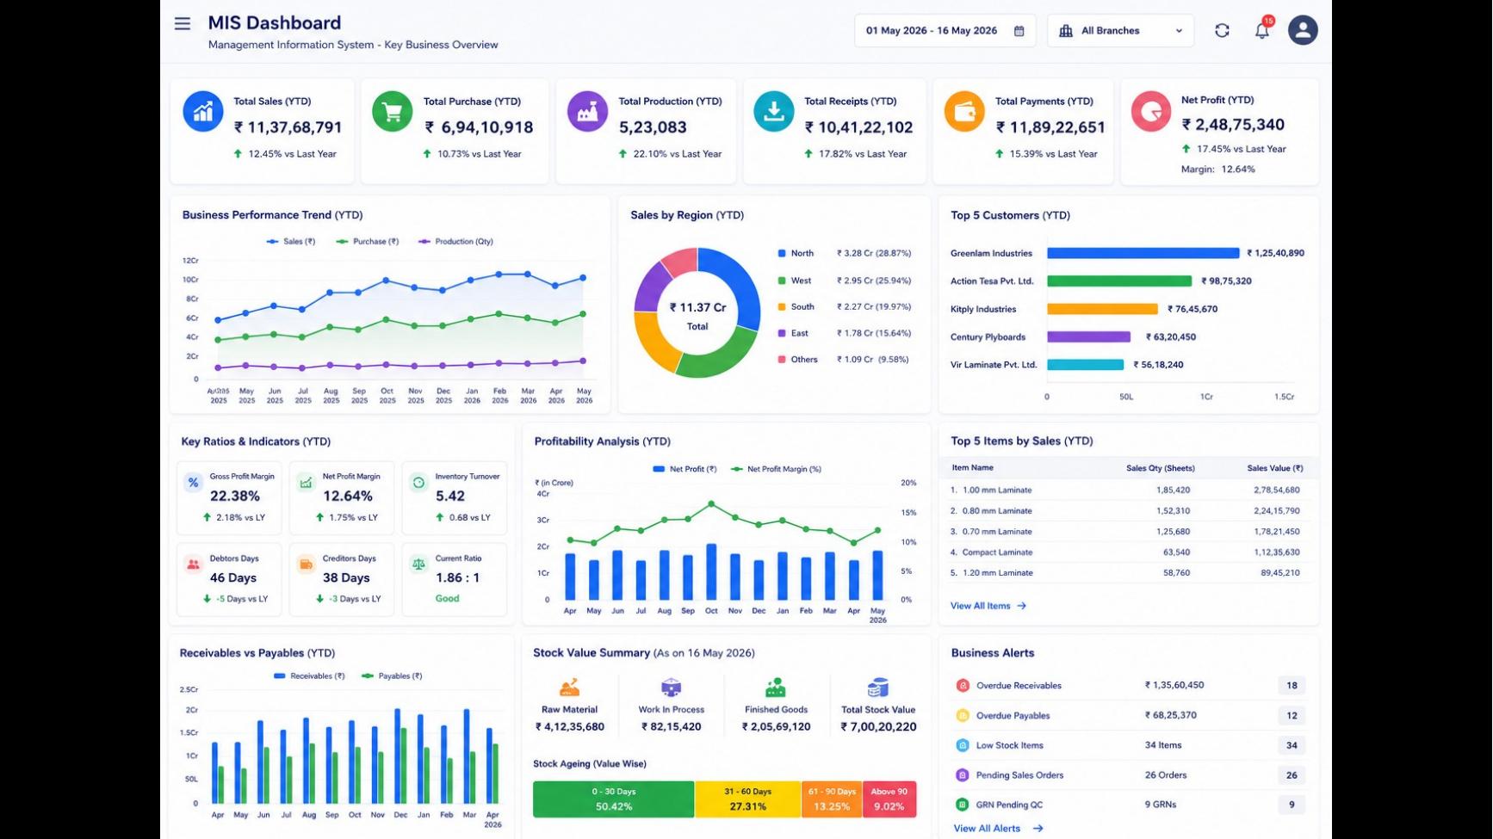Click the View All Alerts link

pyautogui.click(x=998, y=829)
